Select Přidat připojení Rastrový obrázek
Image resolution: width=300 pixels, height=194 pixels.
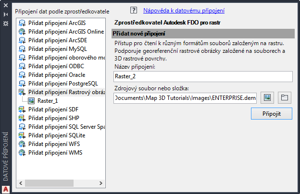pyautogui.click(x=66, y=92)
